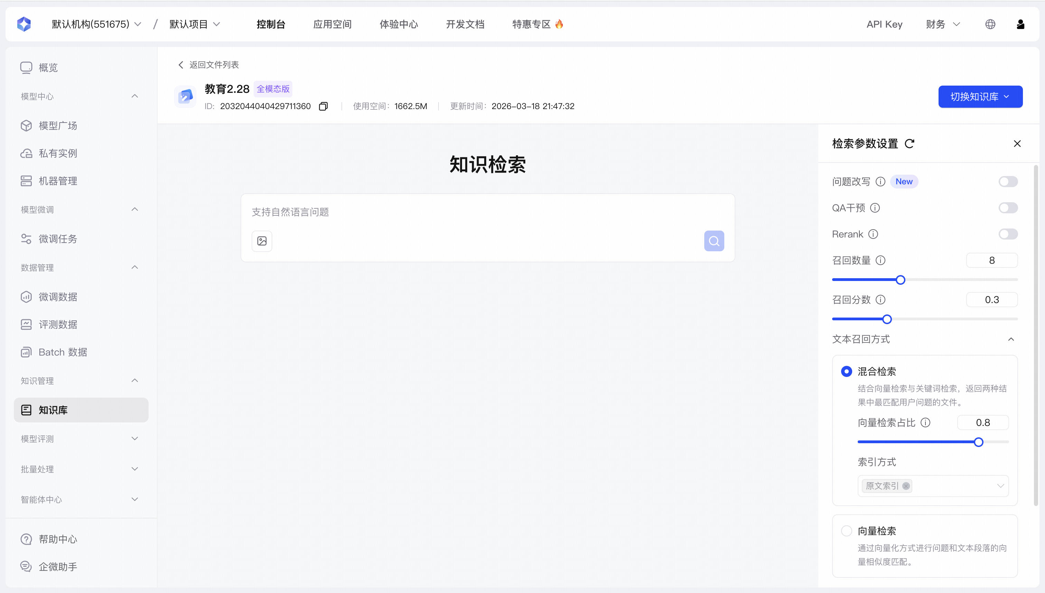Copy the knowledge base ID
This screenshot has height=593, width=1045.
coord(323,106)
